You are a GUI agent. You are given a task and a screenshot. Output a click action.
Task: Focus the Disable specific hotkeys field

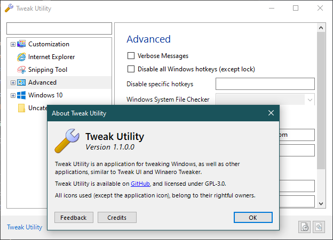265,84
